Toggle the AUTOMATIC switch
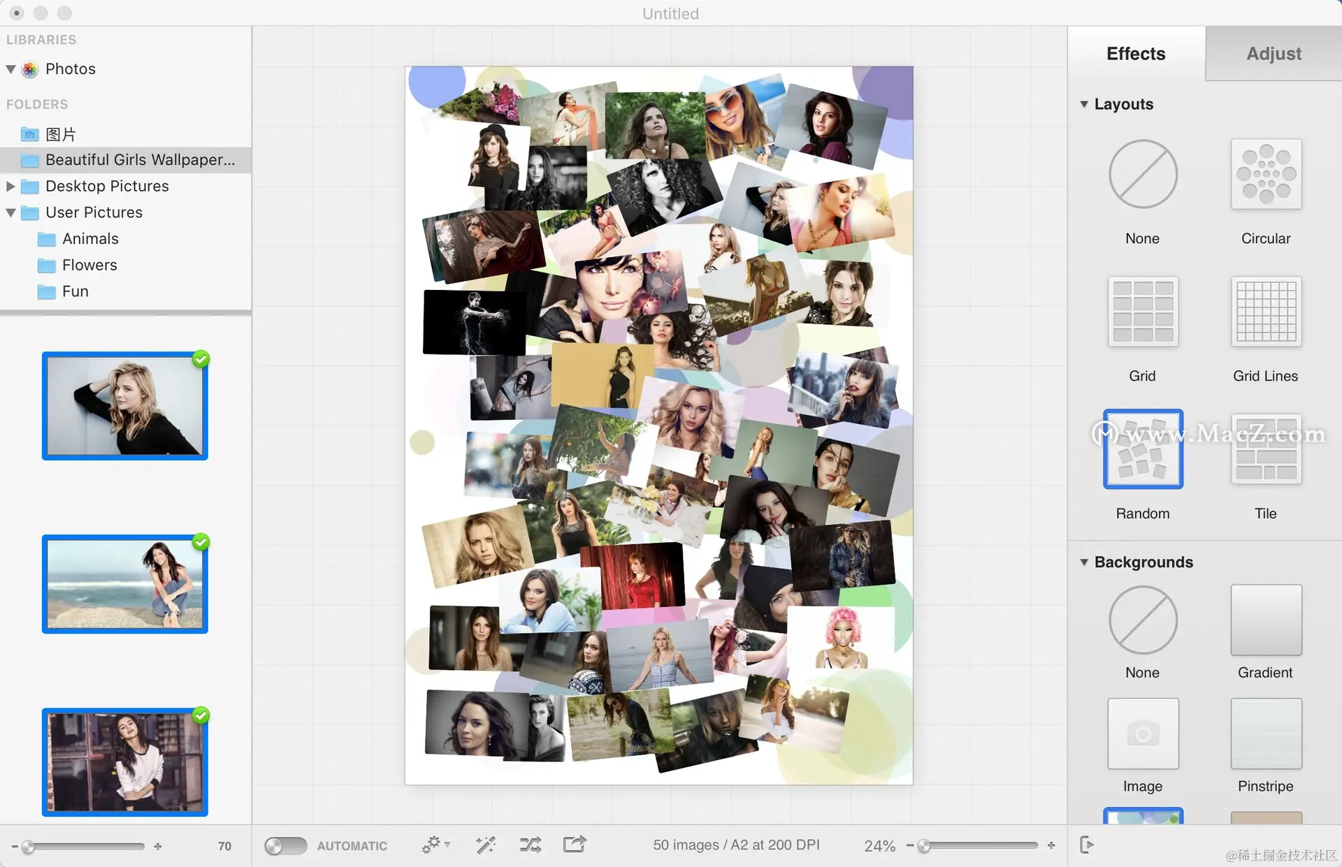 tap(285, 845)
